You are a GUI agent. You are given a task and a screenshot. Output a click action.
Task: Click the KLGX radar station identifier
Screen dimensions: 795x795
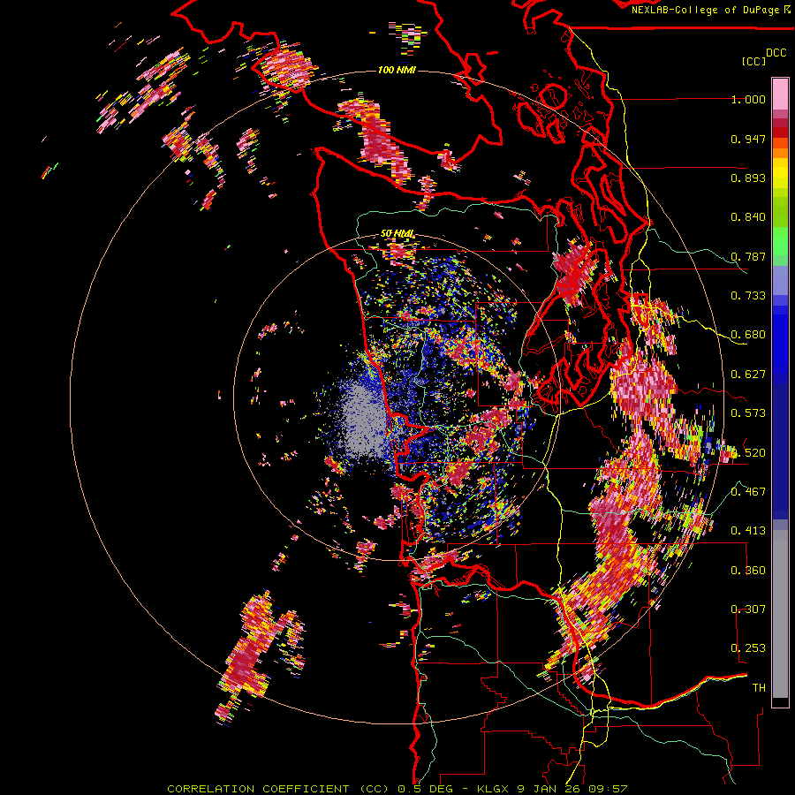coord(495,789)
